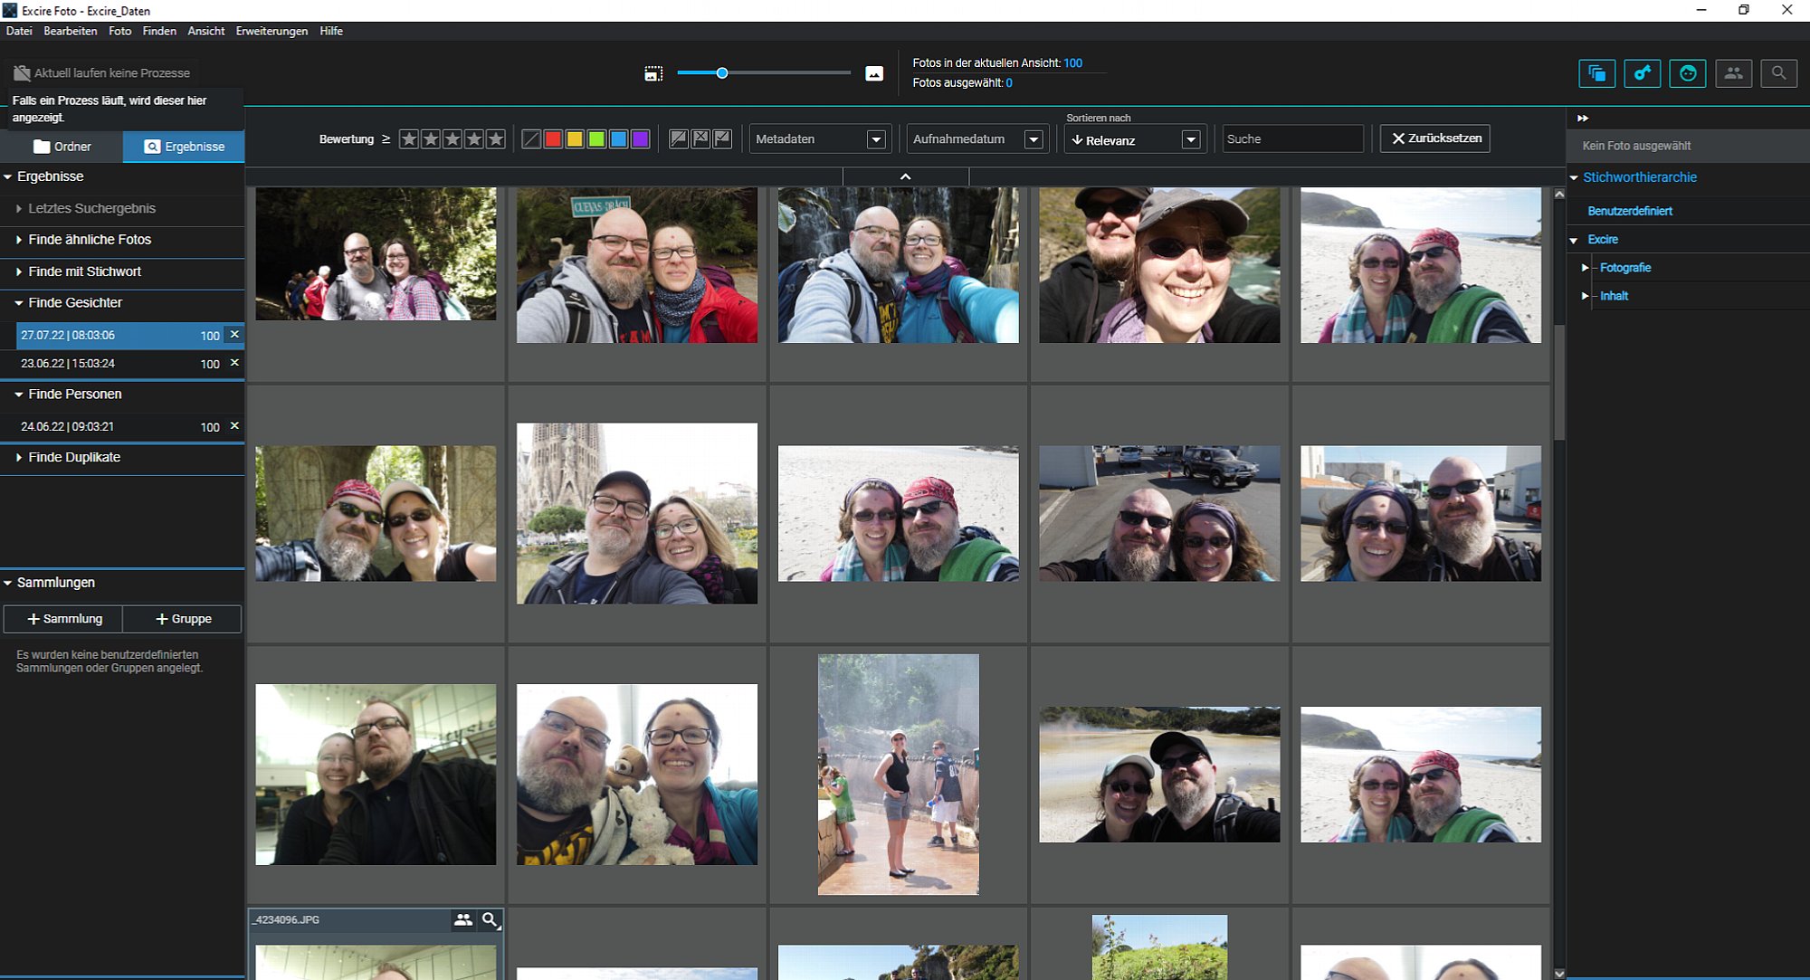Viewport: 1810px width, 980px height.
Task: Click the find people group icon in header
Action: click(1733, 73)
